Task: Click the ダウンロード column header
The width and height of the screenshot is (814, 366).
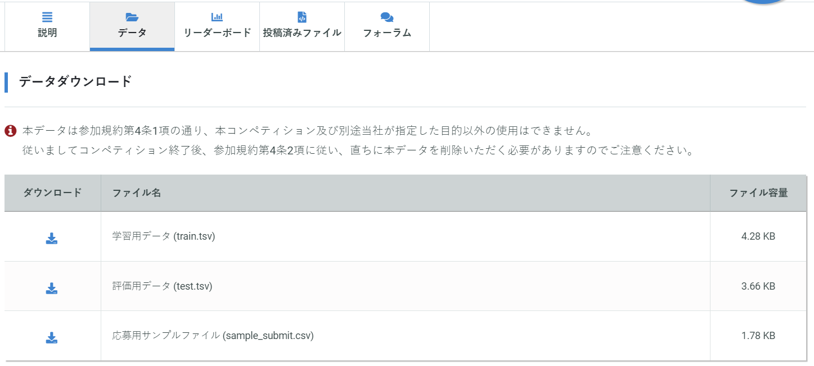Action: 52,193
